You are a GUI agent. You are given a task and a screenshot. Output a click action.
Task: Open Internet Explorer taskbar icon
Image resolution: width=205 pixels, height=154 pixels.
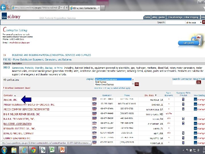24,150
